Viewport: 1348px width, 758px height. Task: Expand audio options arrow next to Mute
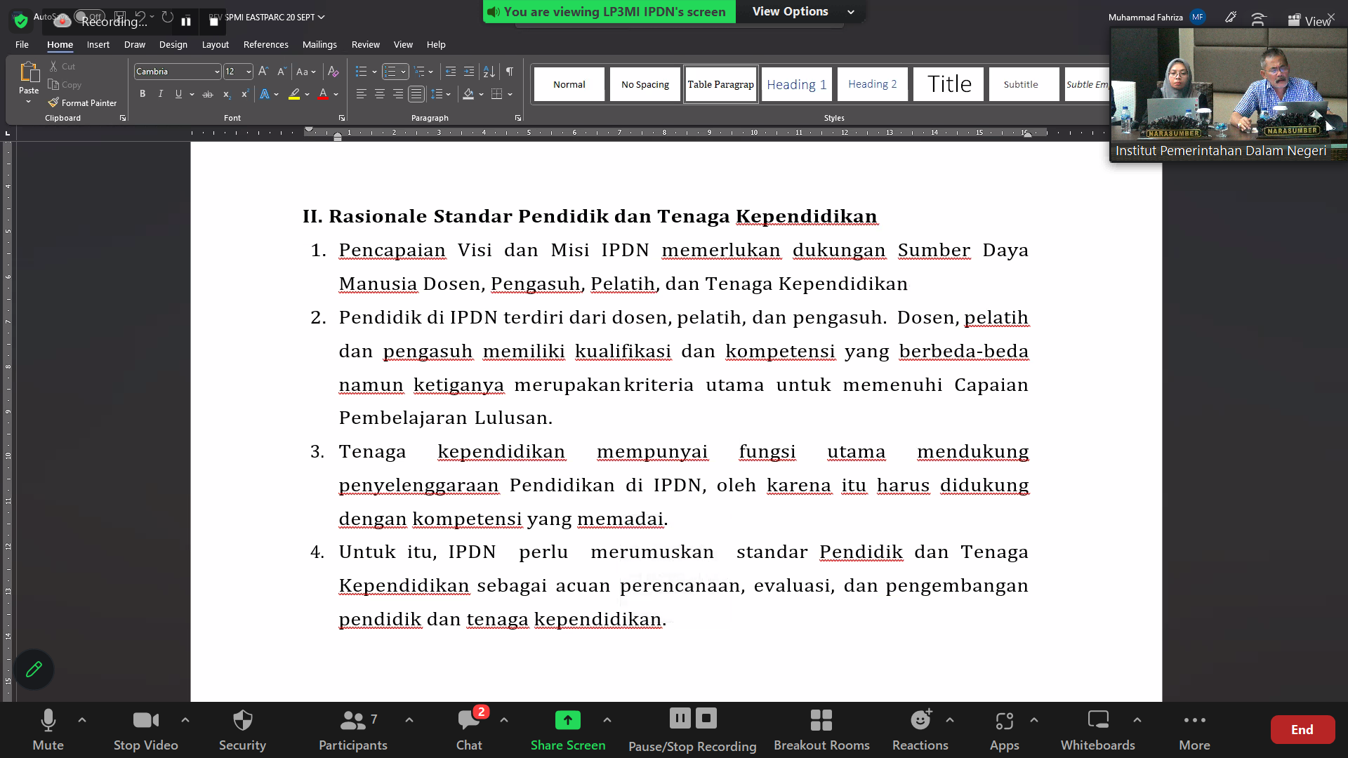tap(82, 720)
